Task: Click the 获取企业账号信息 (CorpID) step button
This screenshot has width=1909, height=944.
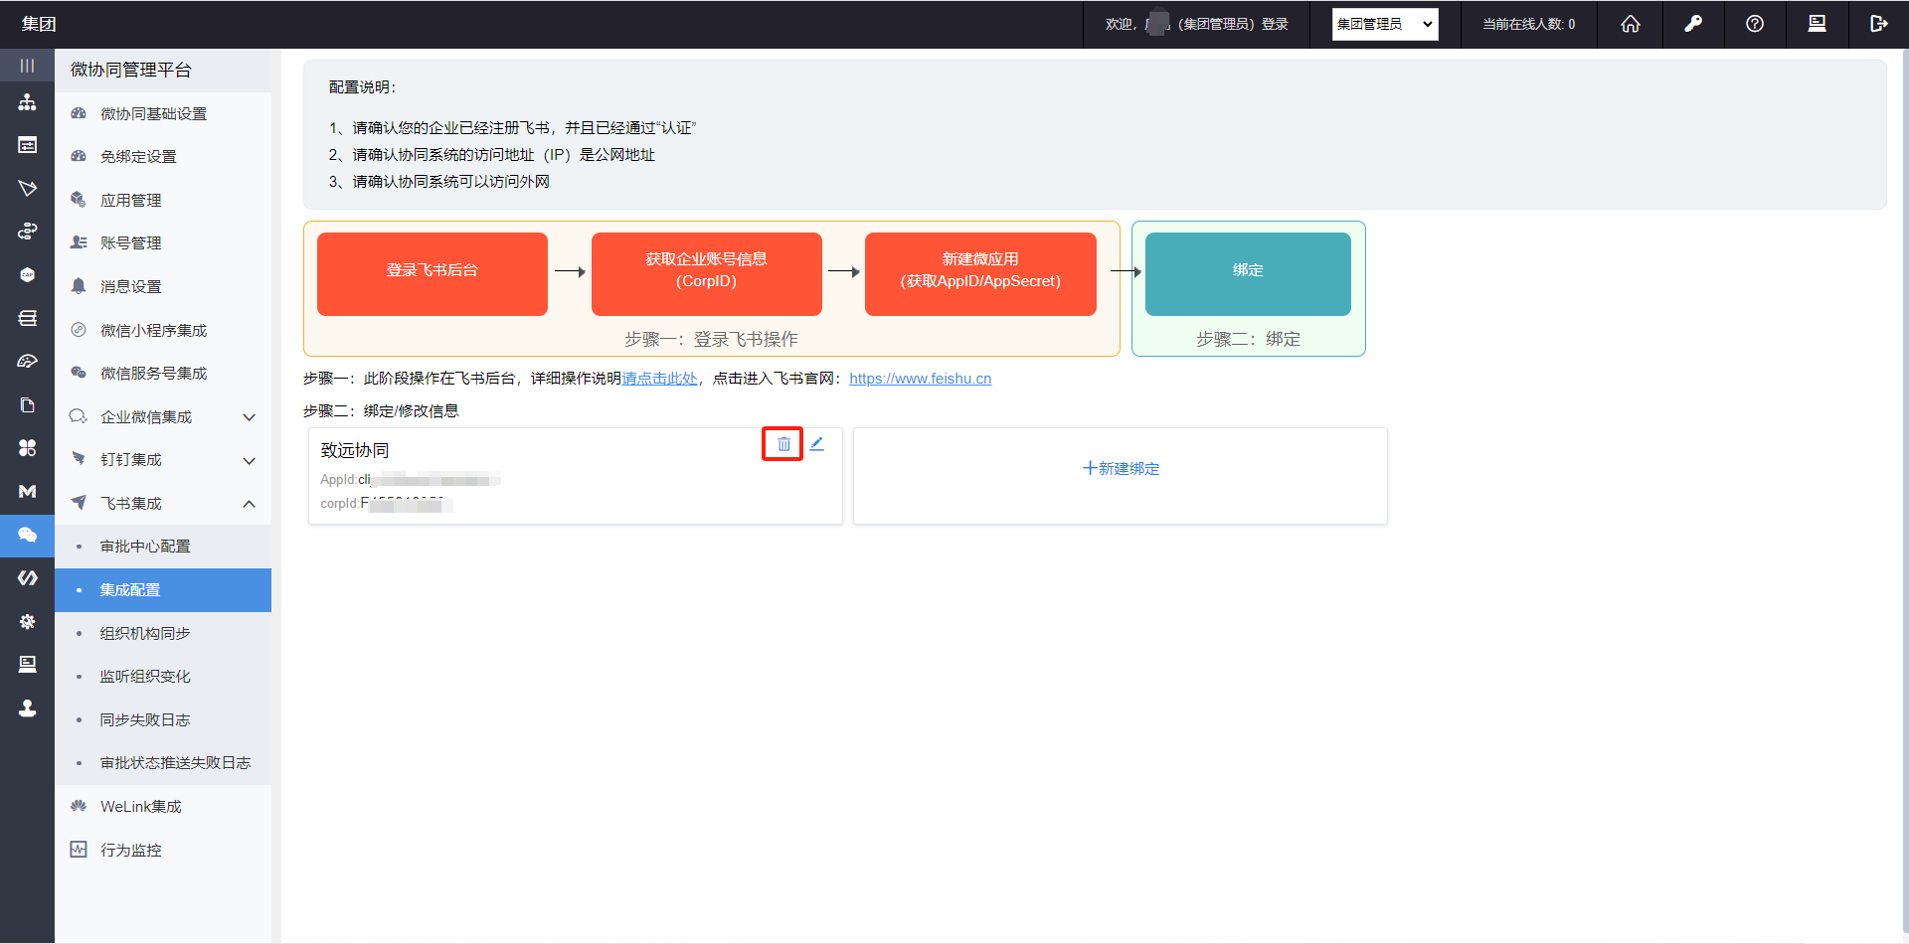Action: pos(707,274)
